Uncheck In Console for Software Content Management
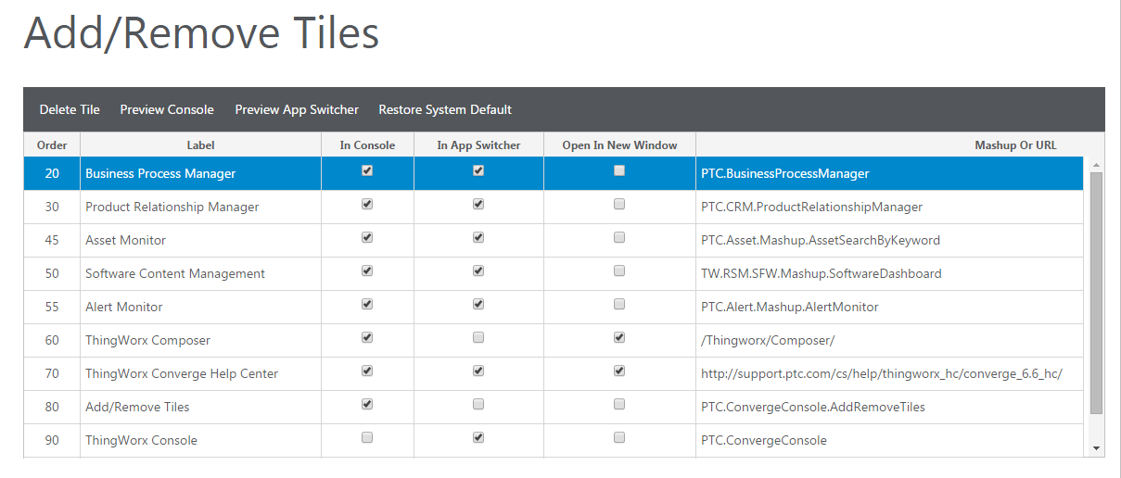The width and height of the screenshot is (1121, 478). pyautogui.click(x=367, y=270)
